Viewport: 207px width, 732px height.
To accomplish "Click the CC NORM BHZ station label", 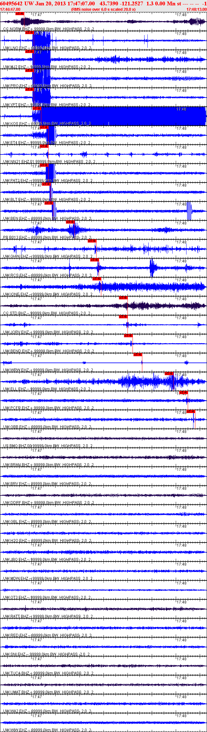I will (x=48, y=29).
